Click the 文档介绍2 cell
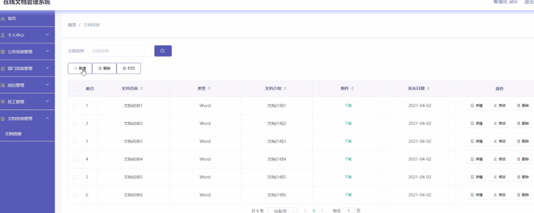The image size is (534, 213). tap(276, 123)
